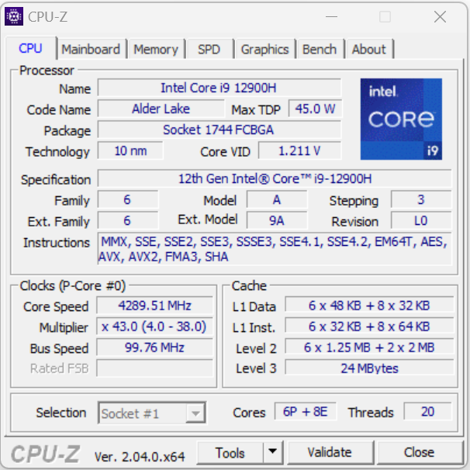Click the Tools button
This screenshot has height=470, width=470.
coord(230,452)
